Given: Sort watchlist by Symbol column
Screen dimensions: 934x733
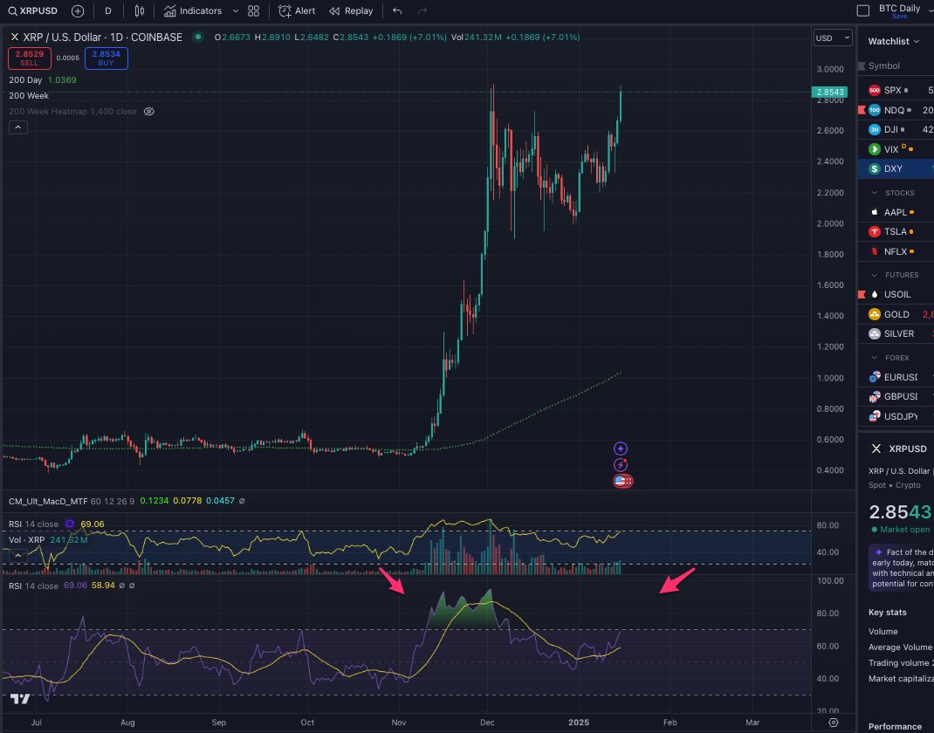Looking at the screenshot, I should (x=884, y=66).
